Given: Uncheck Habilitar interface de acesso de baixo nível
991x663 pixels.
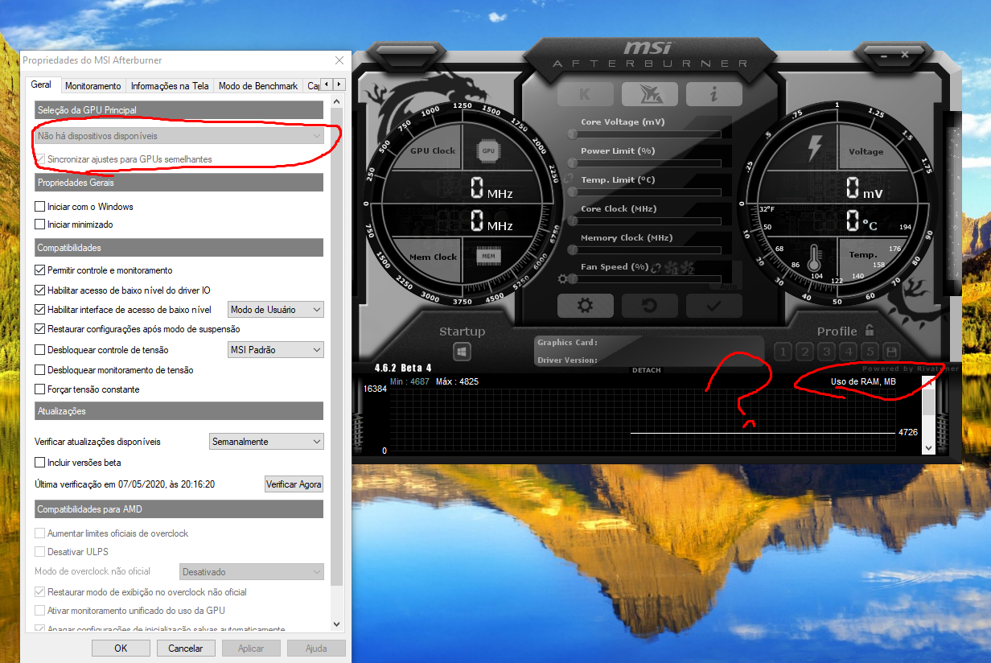Looking at the screenshot, I should tap(40, 309).
